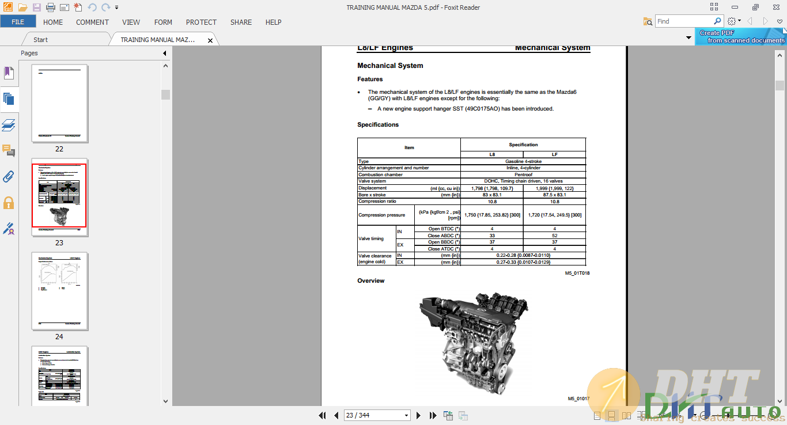The width and height of the screenshot is (787, 425).
Task: Click the First Page navigation button
Action: click(323, 415)
